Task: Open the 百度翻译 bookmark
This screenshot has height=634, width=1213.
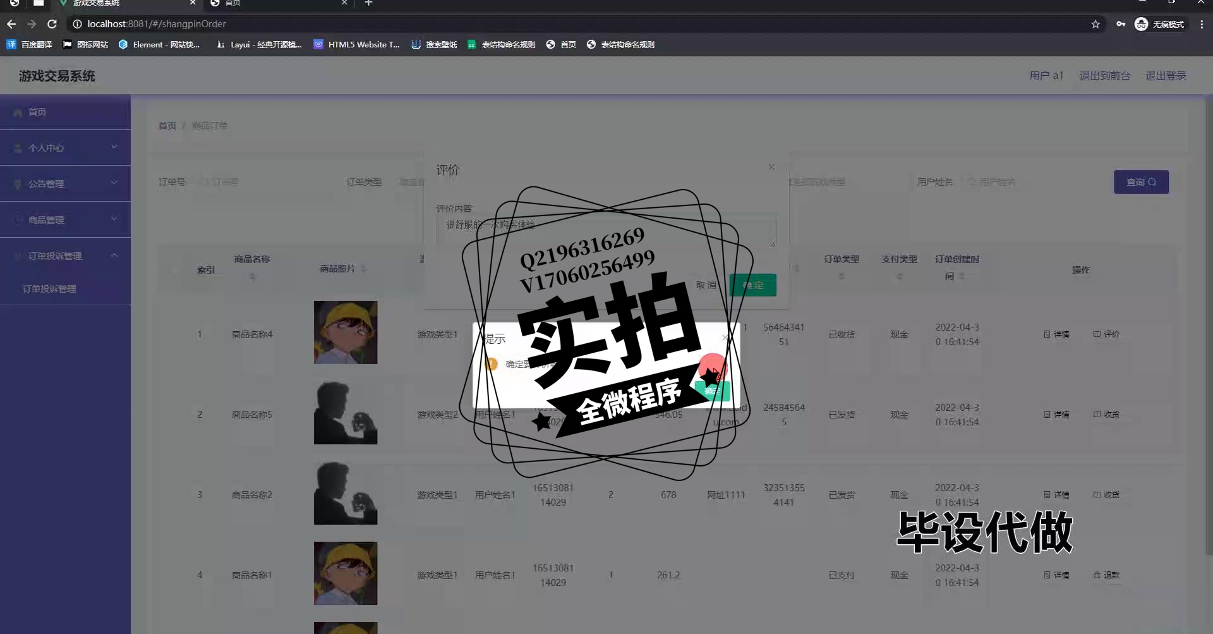Action: [30, 44]
